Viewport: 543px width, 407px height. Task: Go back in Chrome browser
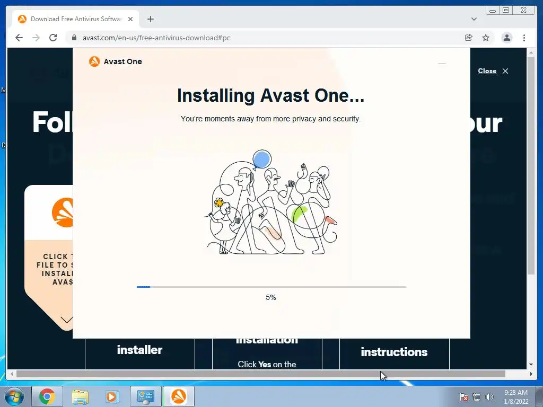point(19,38)
